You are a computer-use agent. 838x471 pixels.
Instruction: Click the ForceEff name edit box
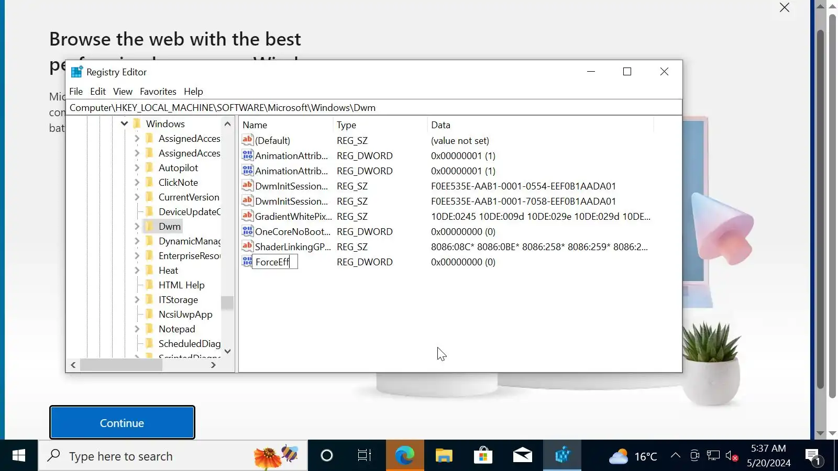pyautogui.click(x=275, y=262)
